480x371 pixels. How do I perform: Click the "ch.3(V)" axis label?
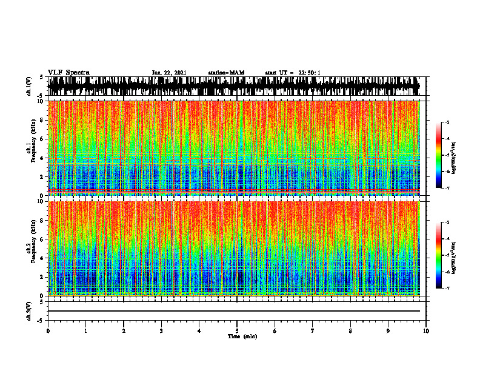point(28,311)
